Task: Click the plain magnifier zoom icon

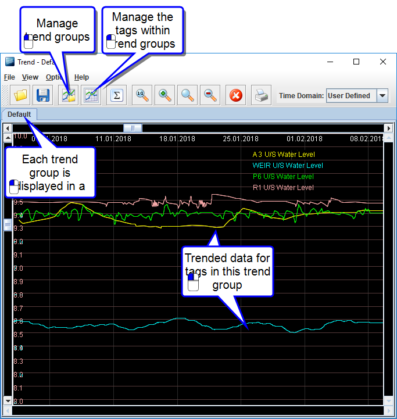Action: [x=188, y=95]
